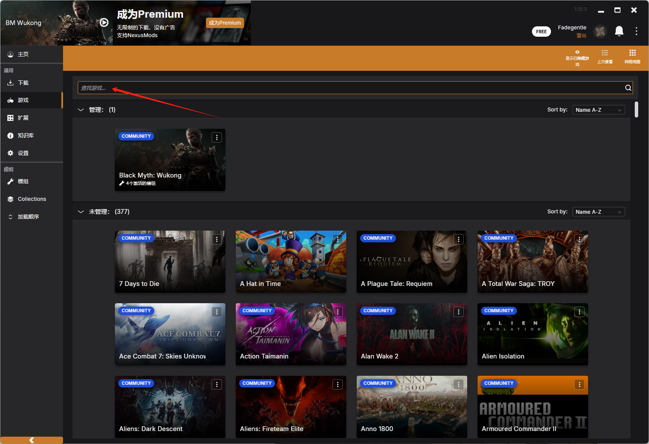This screenshot has width=649, height=444.
Task: Toggle show hidden games eye icon
Action: point(577,58)
